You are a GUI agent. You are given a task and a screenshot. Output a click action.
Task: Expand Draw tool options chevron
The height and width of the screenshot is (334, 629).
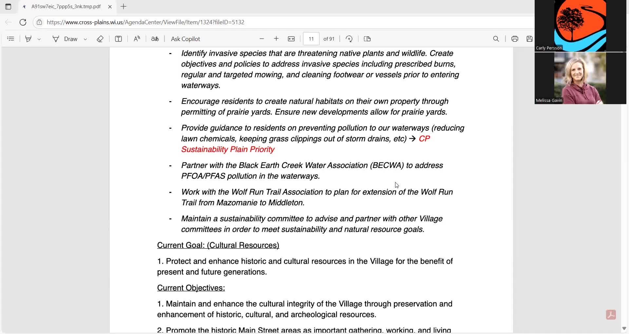[86, 39]
